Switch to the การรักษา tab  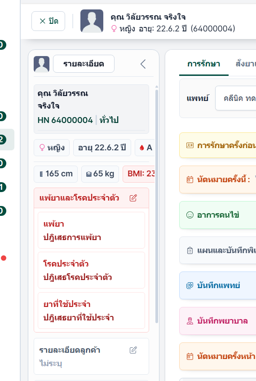204,64
